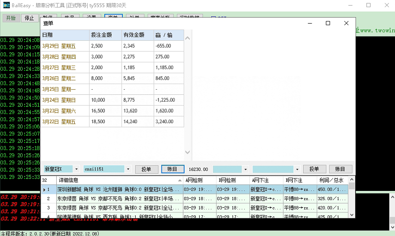Minimize the 查单 dialog window
This screenshot has height=236, width=395.
pyautogui.click(x=310, y=24)
